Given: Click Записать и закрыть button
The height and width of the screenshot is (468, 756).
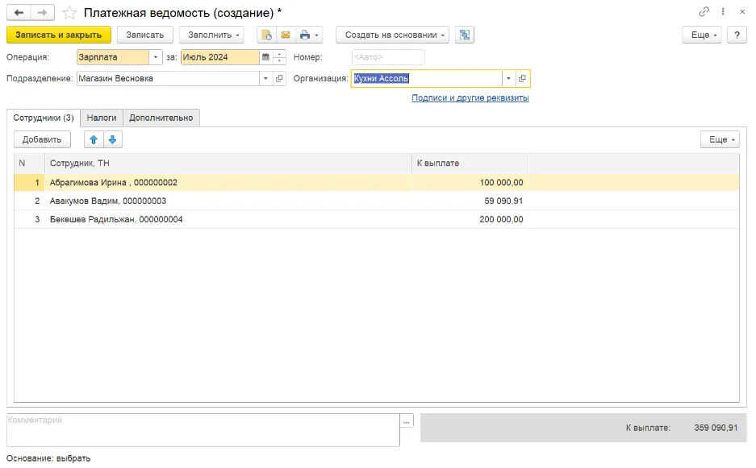Looking at the screenshot, I should coord(59,35).
